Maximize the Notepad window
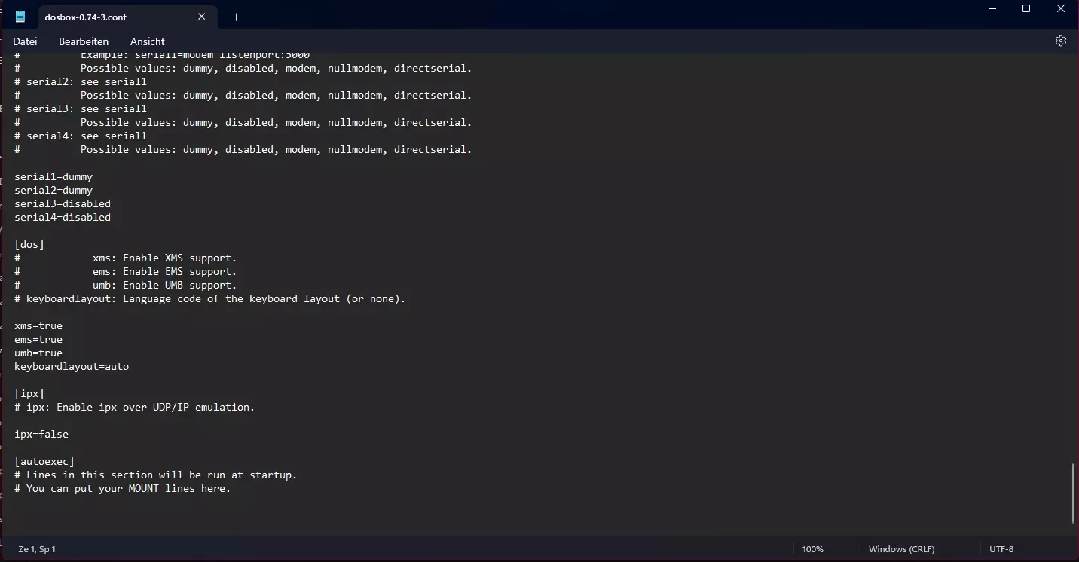 point(1026,8)
